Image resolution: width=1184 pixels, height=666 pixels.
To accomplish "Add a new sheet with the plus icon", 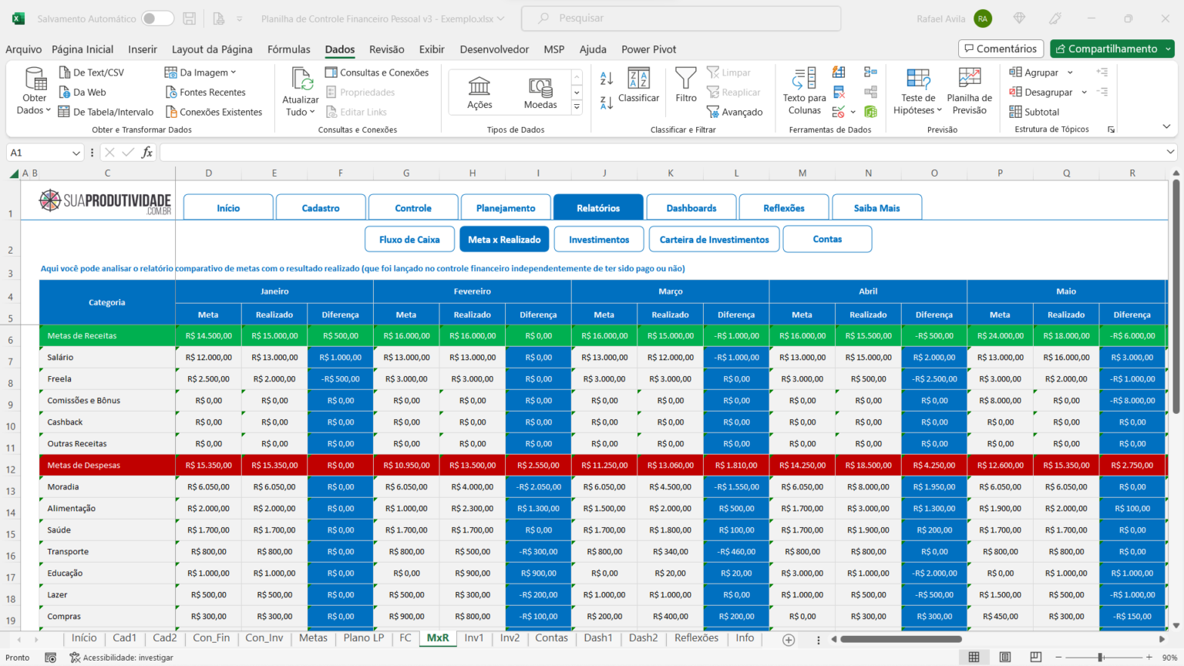I will pos(789,640).
